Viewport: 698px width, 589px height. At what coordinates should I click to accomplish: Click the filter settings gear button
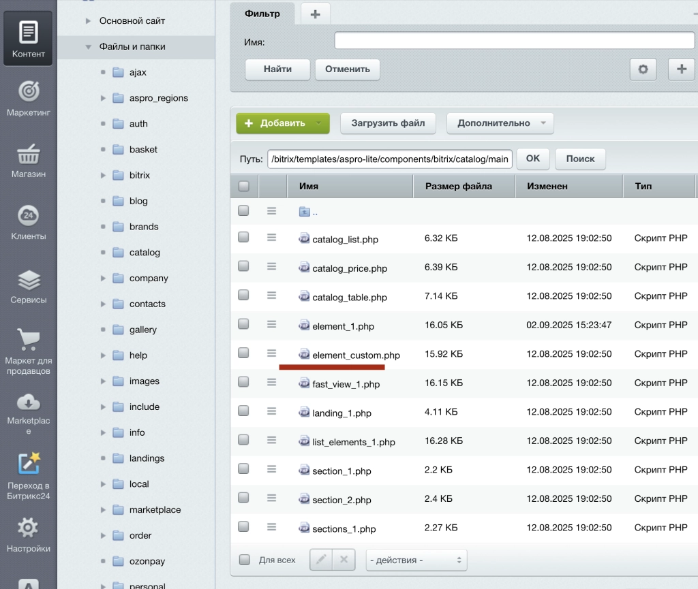(643, 69)
